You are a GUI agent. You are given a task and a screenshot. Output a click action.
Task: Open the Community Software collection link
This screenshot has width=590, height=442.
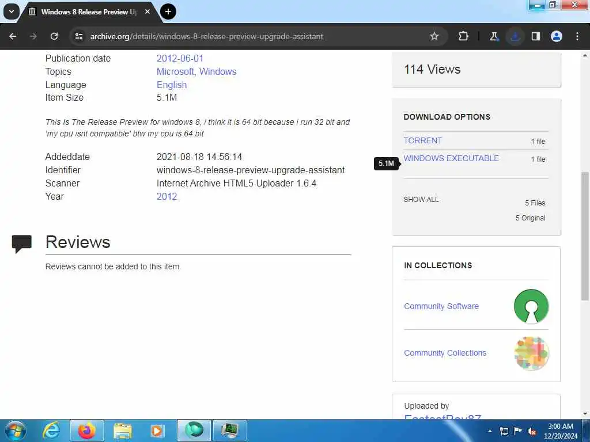coord(441,306)
